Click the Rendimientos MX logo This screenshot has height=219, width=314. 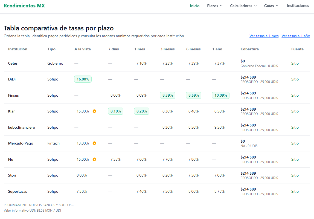click(x=24, y=6)
